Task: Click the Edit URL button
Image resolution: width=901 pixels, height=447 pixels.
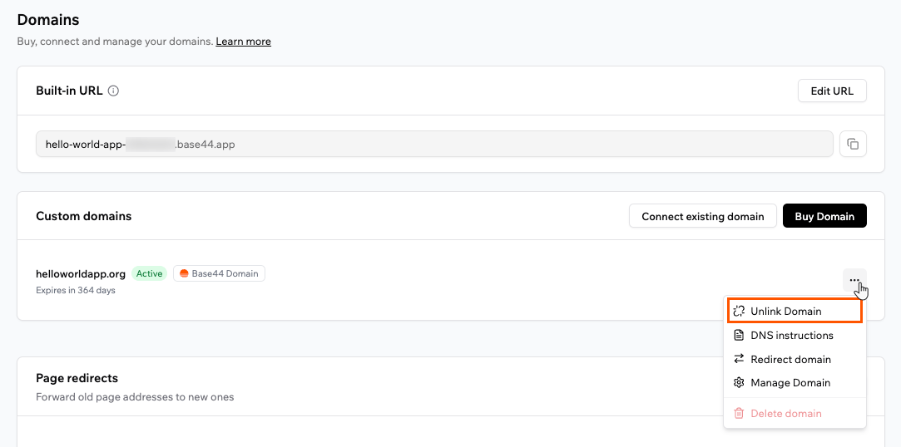Action: pyautogui.click(x=832, y=91)
